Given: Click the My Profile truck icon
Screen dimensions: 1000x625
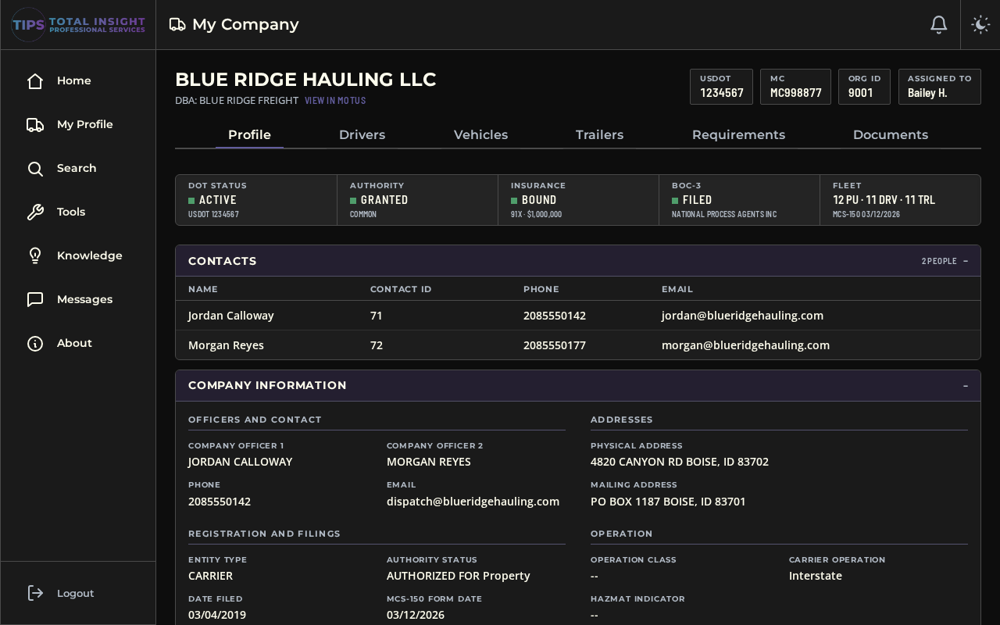Looking at the screenshot, I should click(x=35, y=125).
